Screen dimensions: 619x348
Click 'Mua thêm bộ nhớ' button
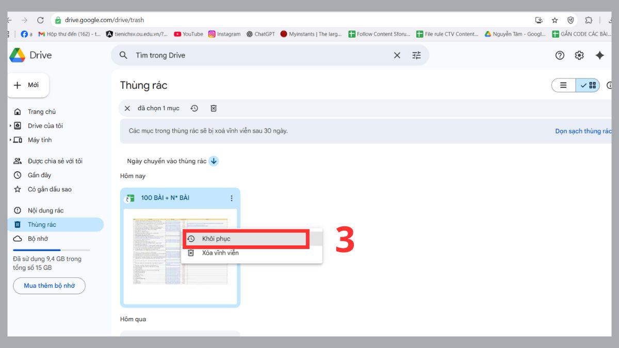(49, 286)
